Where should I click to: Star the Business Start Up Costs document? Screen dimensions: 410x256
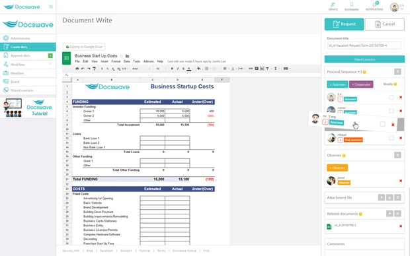[x=121, y=56]
